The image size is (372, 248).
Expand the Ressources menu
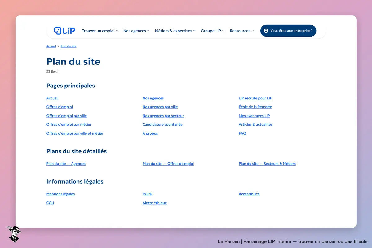click(242, 31)
